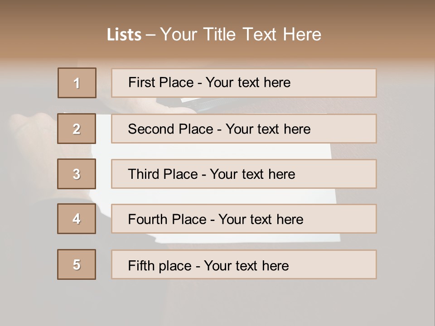
Task: Select the number 2 box
Action: 77,129
